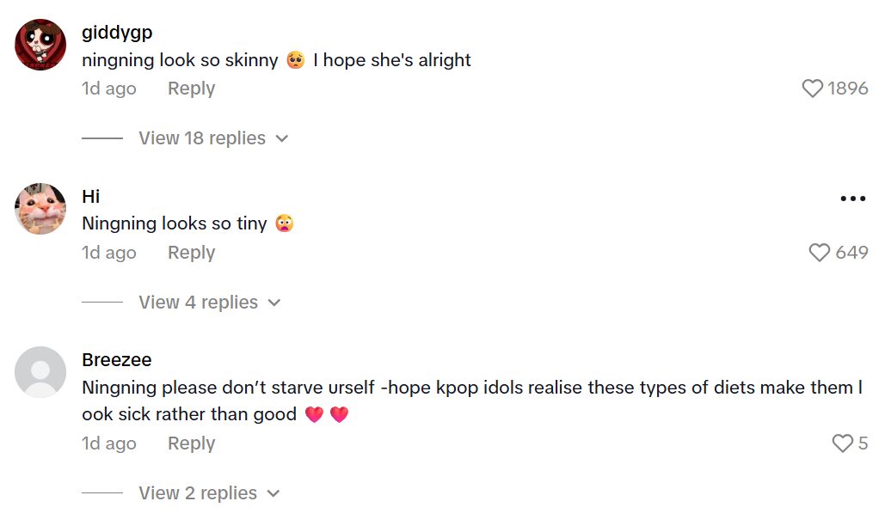Expand View 2 replies
Viewport: 885px width, 532px height.
(198, 493)
